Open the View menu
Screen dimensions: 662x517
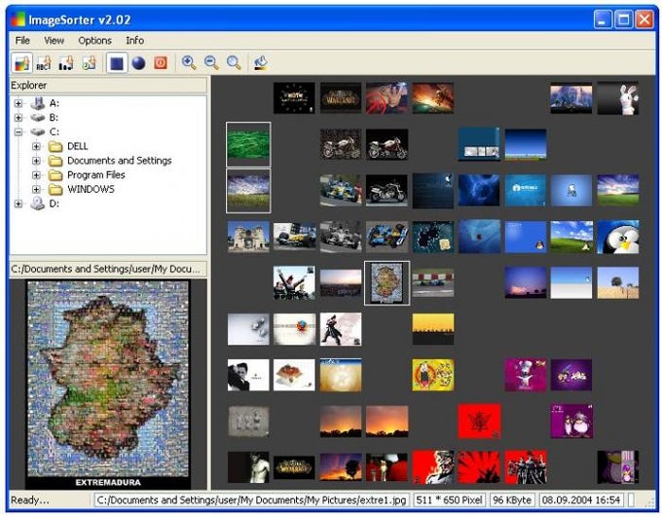[55, 41]
